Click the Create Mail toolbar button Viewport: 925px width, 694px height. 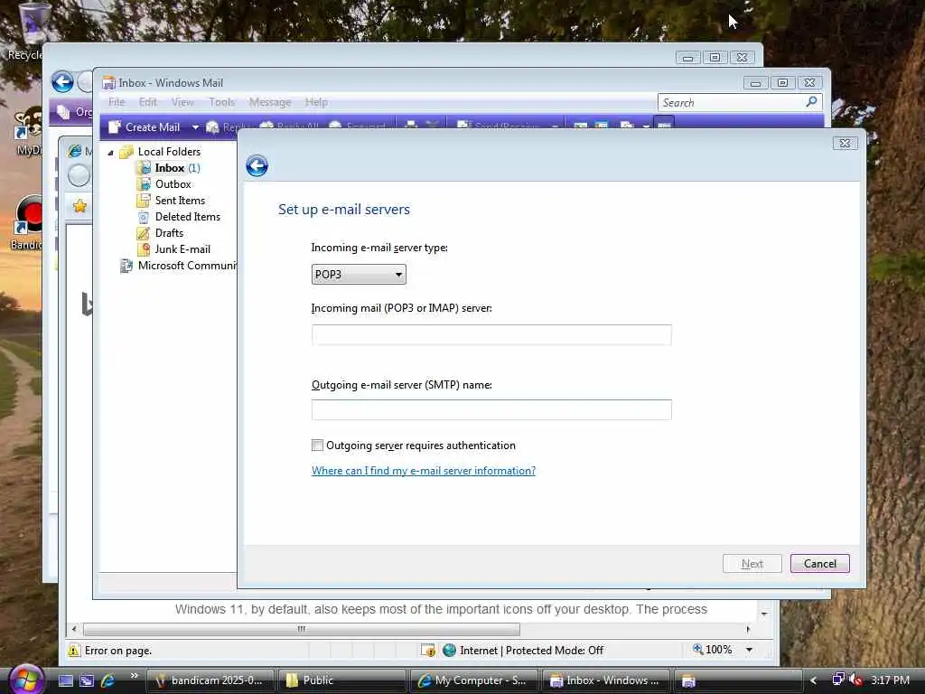tap(145, 127)
